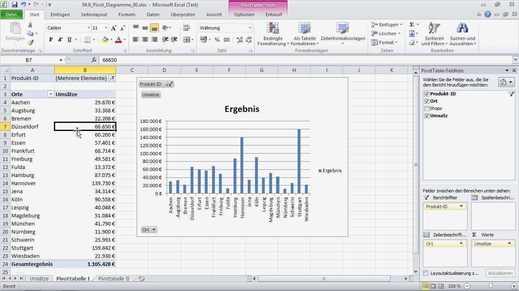Open Zellenformatvorlagen styles

[x=343, y=34]
